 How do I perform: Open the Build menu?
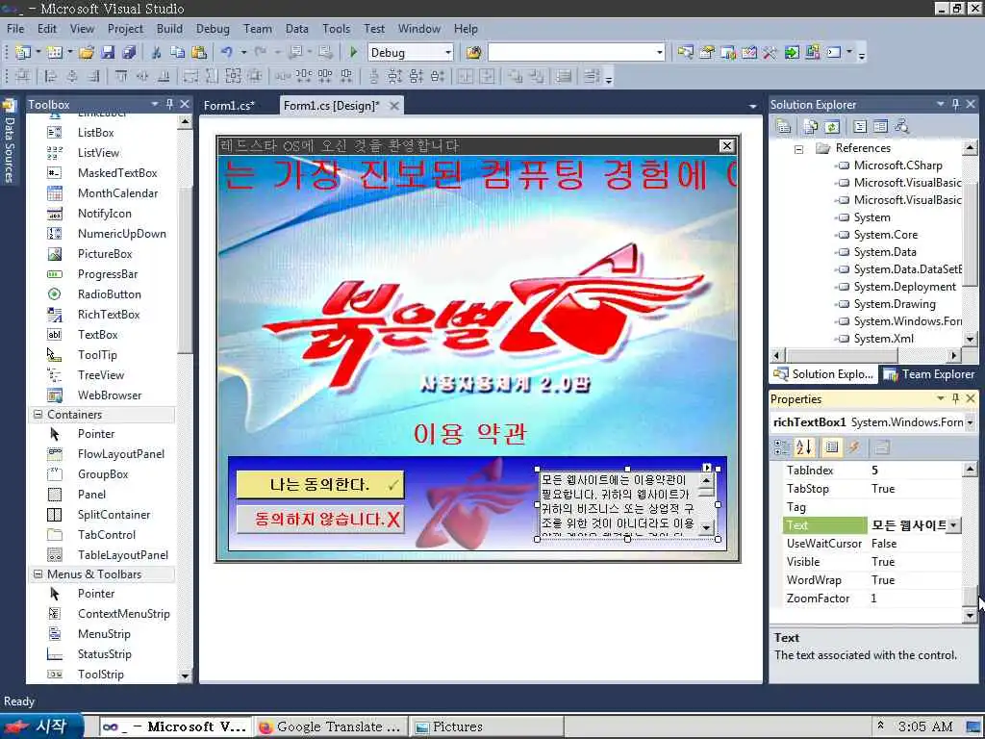169,28
